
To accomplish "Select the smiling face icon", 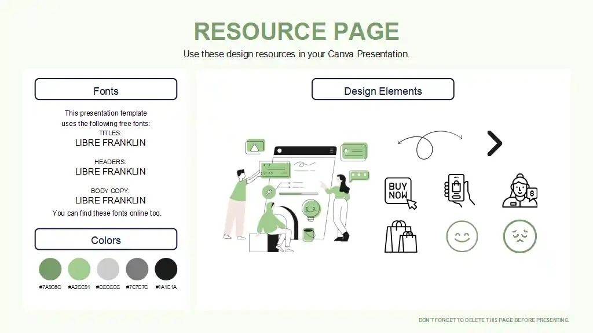I will (x=462, y=236).
